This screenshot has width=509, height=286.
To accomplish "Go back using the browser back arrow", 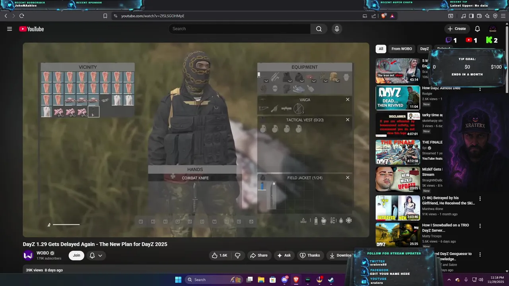I will coord(6,16).
